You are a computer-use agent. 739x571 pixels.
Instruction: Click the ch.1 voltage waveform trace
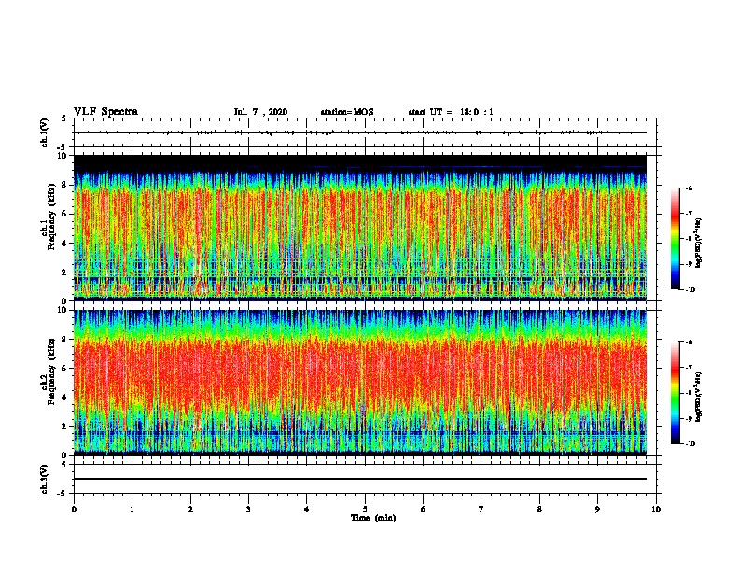pyautogui.click(x=360, y=132)
